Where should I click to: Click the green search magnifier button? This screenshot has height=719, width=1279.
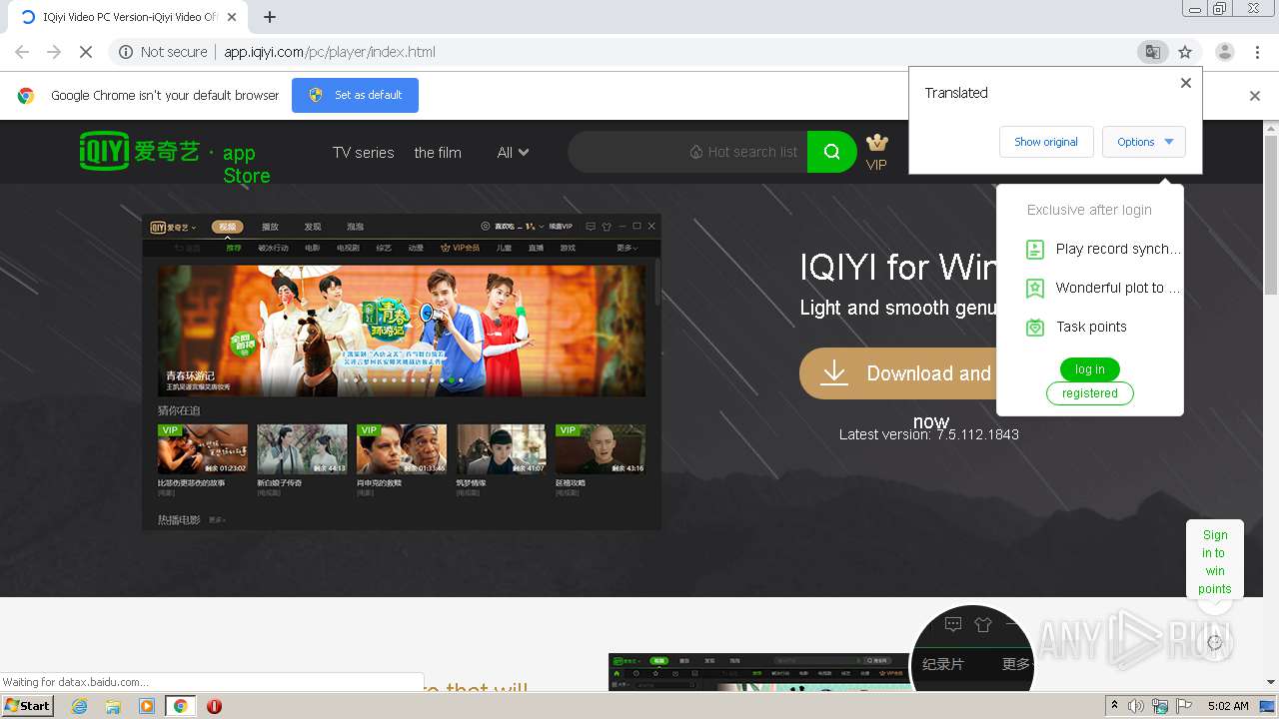831,152
